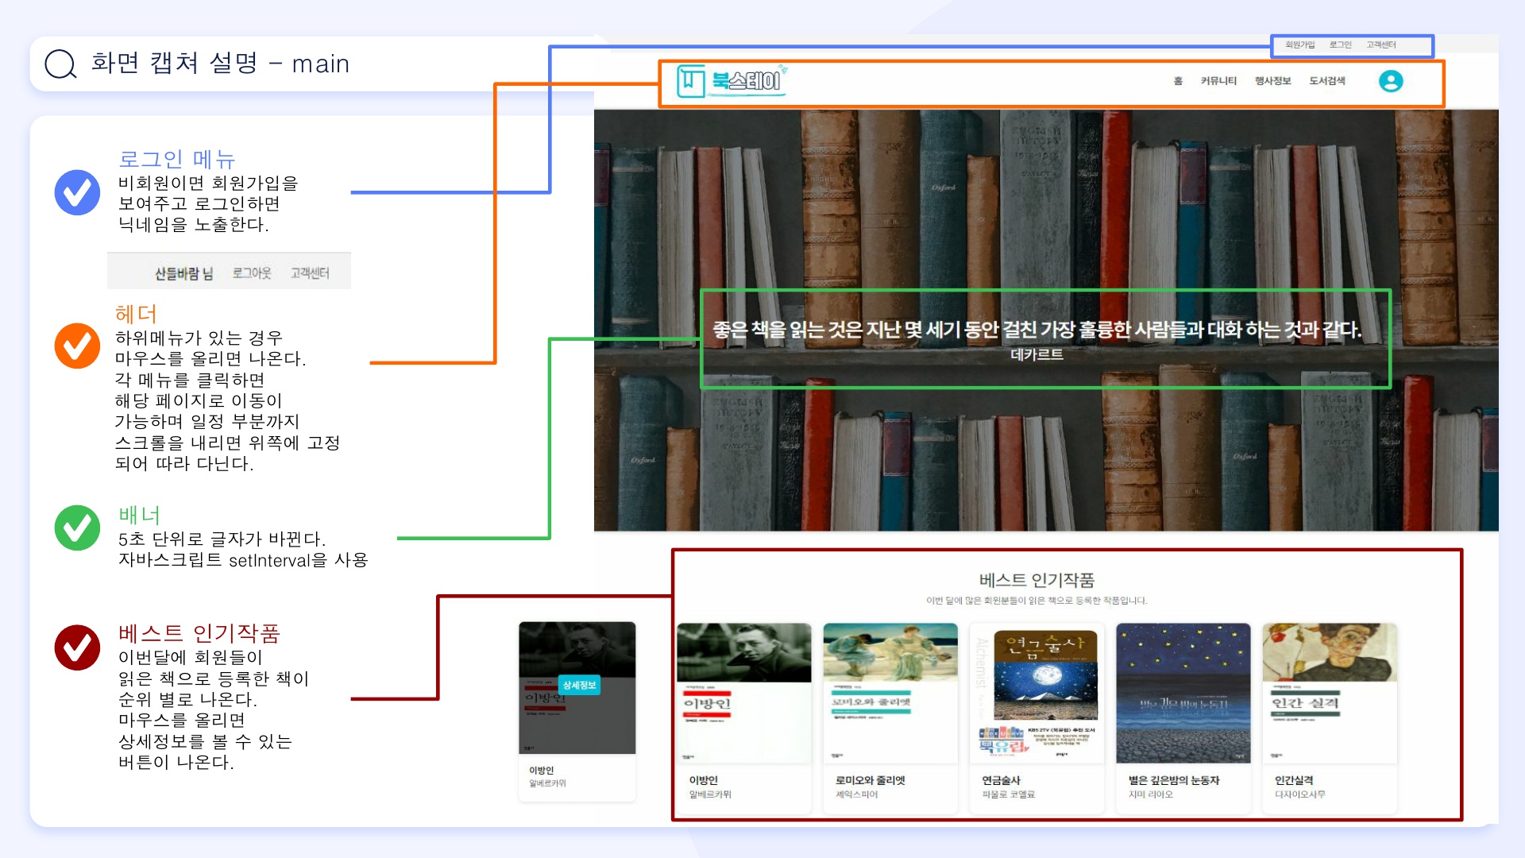Screen dimensions: 1525x858
Task: Open the 커뮤니티 menu in the header
Action: (x=1218, y=81)
